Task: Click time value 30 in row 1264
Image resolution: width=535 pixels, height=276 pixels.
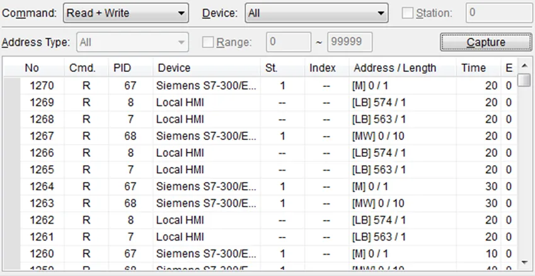Action: click(x=492, y=187)
